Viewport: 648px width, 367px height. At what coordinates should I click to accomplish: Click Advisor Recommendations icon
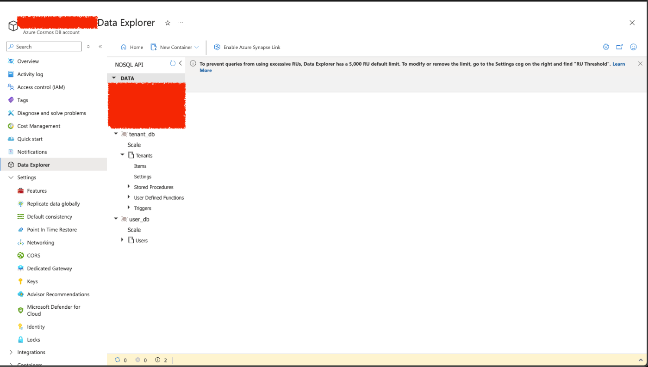(x=20, y=294)
